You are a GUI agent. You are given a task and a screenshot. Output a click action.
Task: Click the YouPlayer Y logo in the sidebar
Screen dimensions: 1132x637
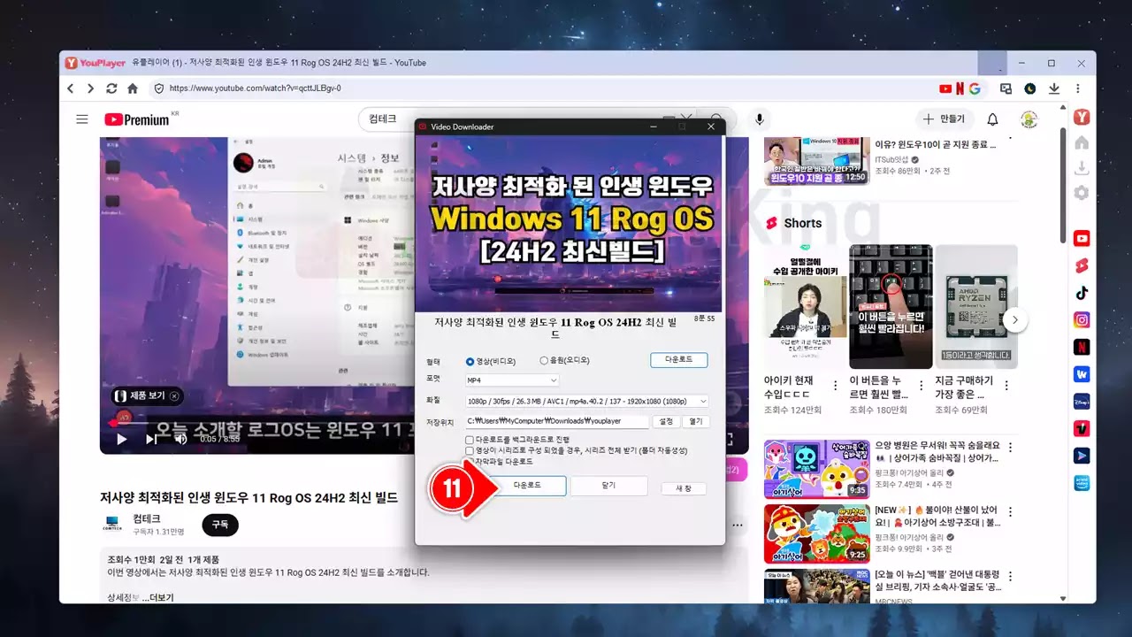pos(1081,118)
